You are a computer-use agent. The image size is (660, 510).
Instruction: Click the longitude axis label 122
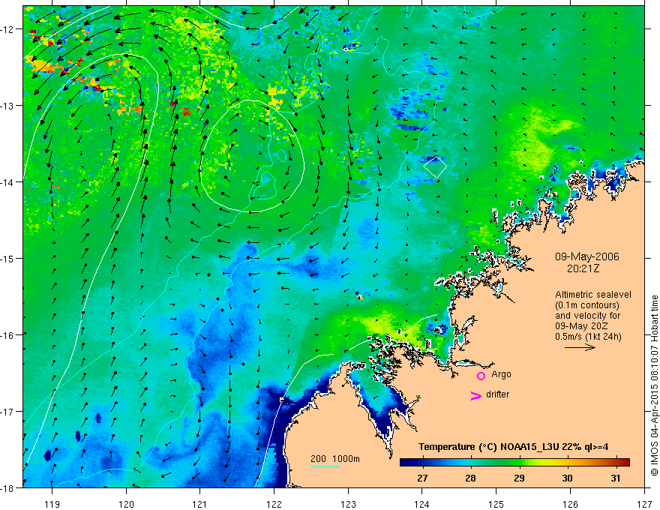click(x=274, y=505)
